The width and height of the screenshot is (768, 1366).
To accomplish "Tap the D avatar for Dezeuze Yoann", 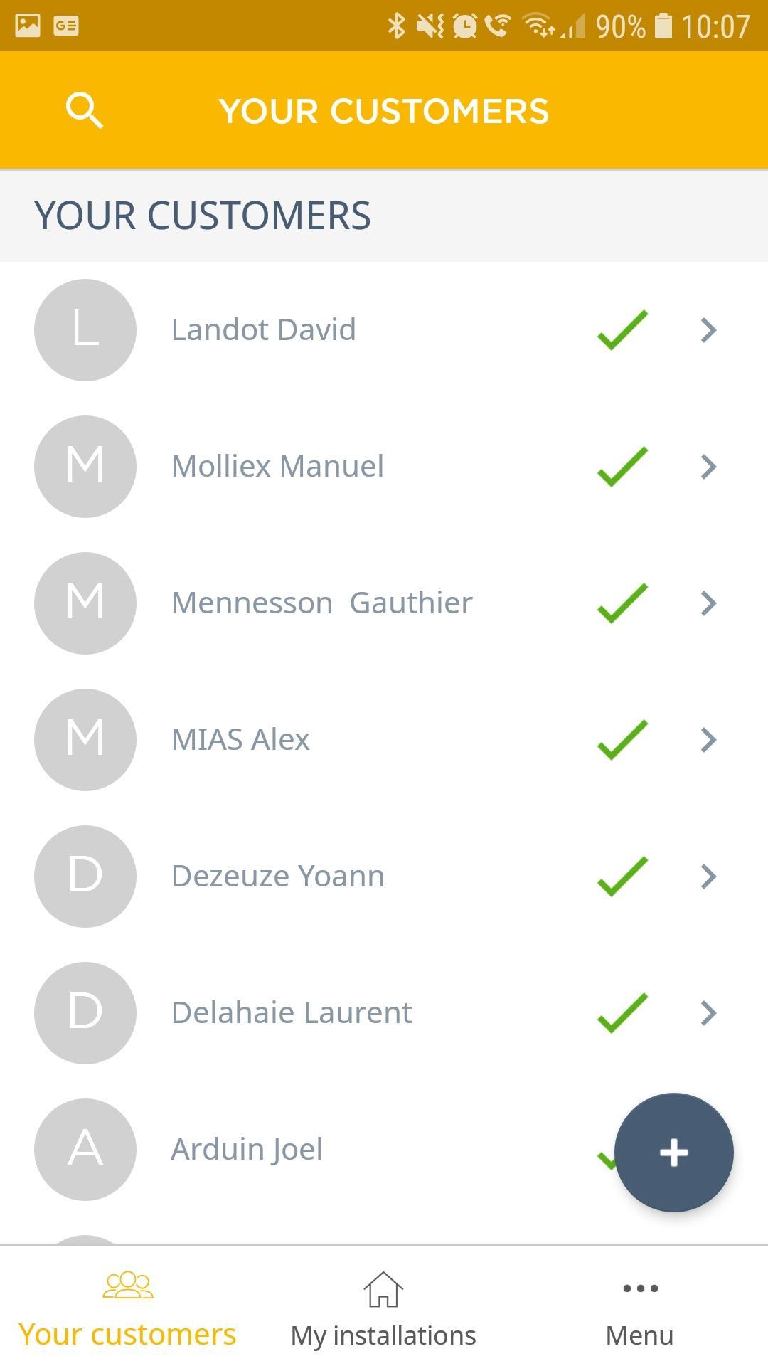I will (85, 877).
